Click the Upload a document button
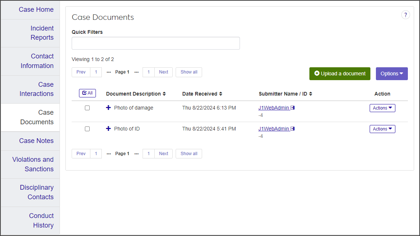The height and width of the screenshot is (236, 420). pyautogui.click(x=340, y=74)
